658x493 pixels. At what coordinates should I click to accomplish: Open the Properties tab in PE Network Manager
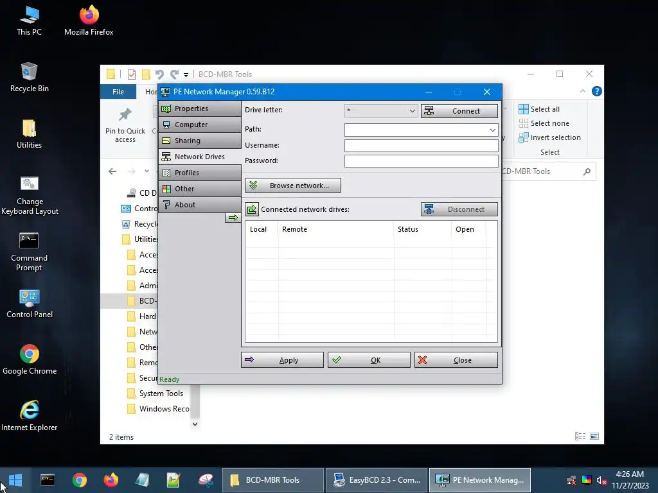(200, 108)
